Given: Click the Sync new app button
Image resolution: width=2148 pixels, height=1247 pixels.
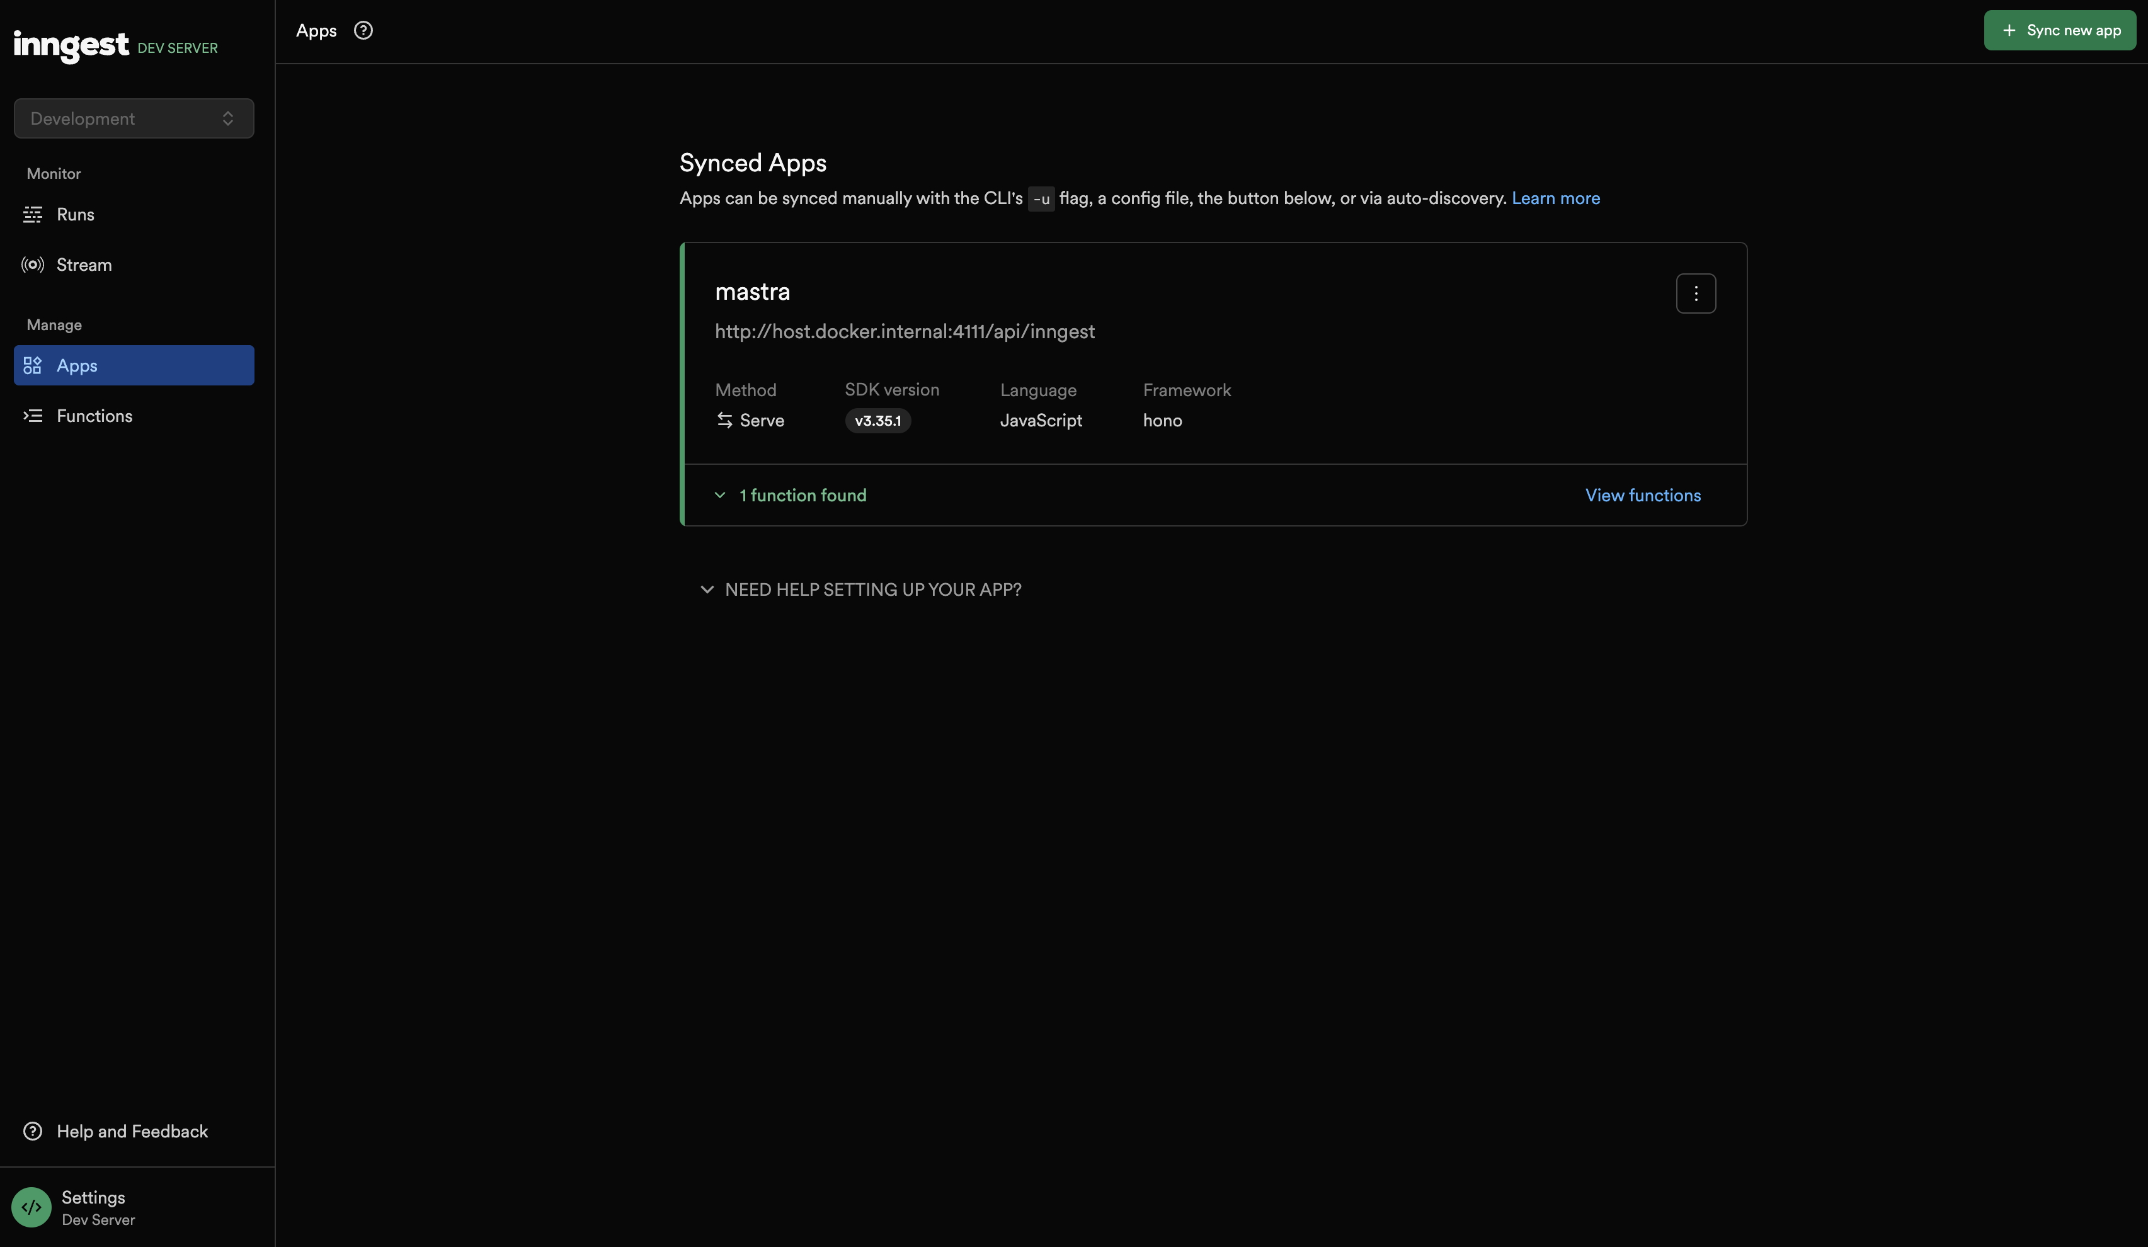Looking at the screenshot, I should (x=2059, y=30).
